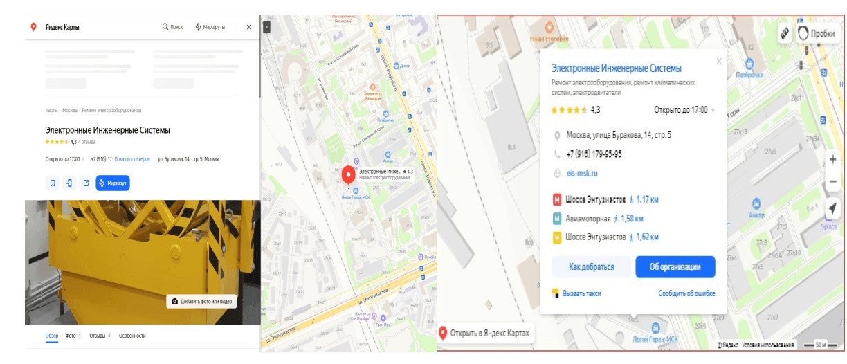Viewport: 847px width, 364px height.
Task: Open the Поиск search
Action: (172, 27)
